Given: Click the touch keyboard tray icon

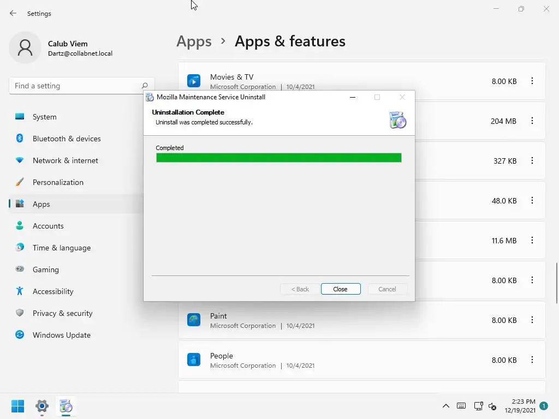Looking at the screenshot, I should [x=461, y=406].
